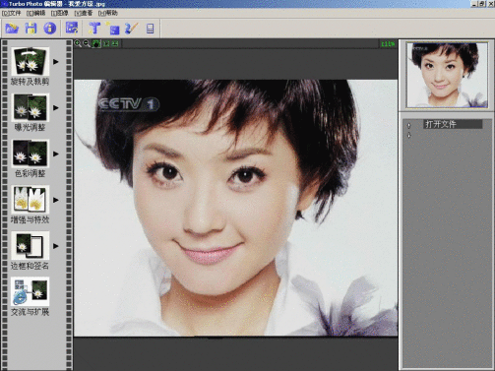Expand the arrow beside 增强与特效
The height and width of the screenshot is (371, 495).
click(56, 200)
